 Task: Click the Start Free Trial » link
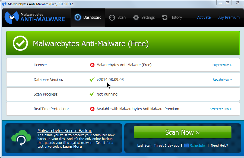(x=221, y=109)
